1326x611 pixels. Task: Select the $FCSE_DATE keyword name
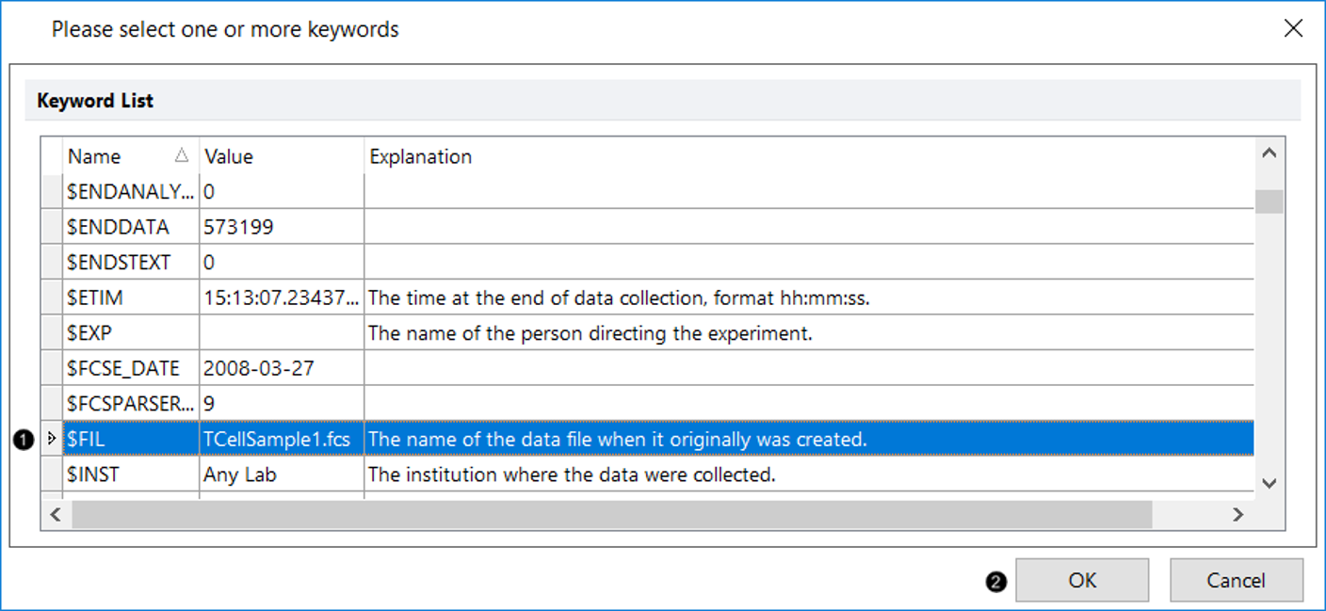pos(122,368)
